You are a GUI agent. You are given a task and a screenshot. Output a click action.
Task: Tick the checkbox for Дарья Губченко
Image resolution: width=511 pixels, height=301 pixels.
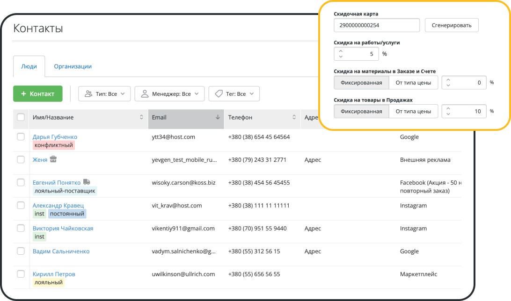pos(21,137)
